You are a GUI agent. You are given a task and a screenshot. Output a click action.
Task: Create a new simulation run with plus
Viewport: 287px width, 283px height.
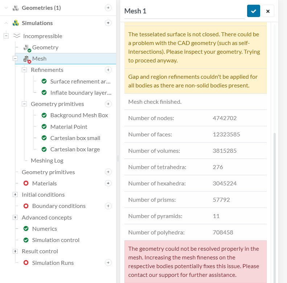click(x=108, y=262)
